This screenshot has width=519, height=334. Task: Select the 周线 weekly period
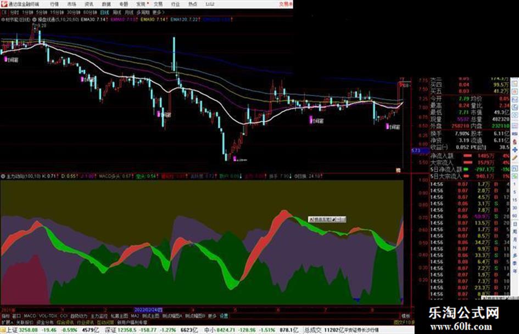click(x=117, y=13)
